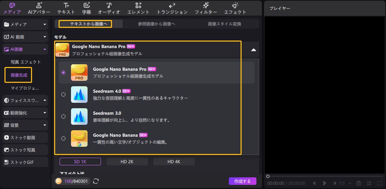The image size is (386, 189).
Task: Open the メディア tab in top toolbar
Action: tap(12, 8)
